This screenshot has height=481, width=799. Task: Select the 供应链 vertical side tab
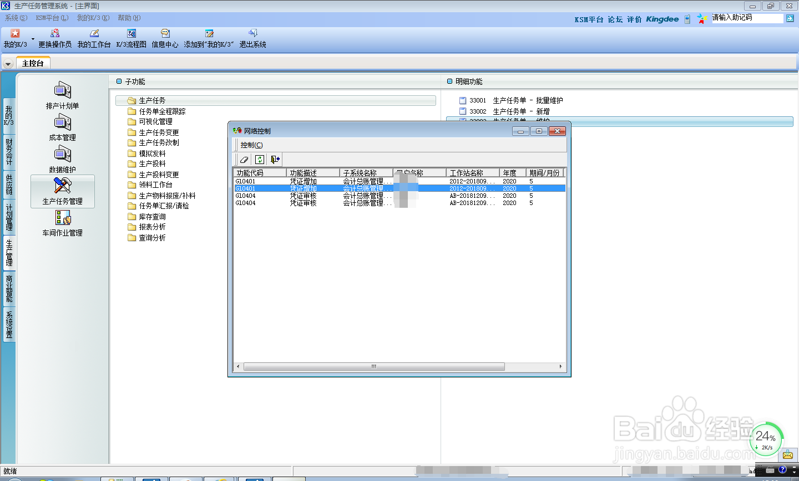pos(9,185)
